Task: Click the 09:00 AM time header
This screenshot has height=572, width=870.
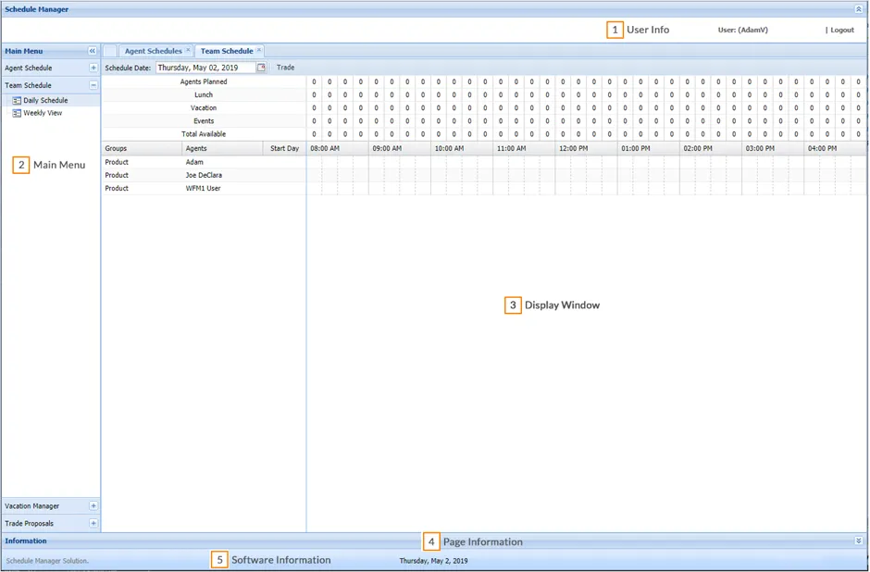Action: click(400, 149)
